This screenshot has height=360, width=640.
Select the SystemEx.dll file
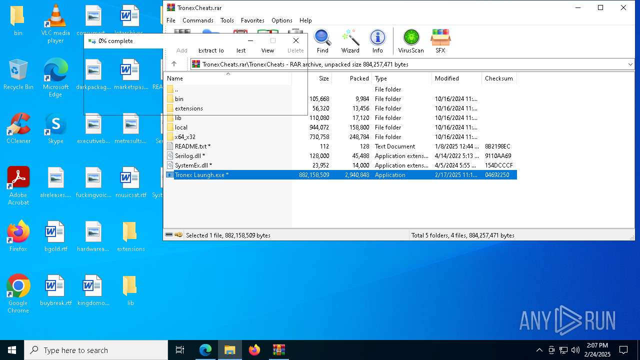click(340, 165)
